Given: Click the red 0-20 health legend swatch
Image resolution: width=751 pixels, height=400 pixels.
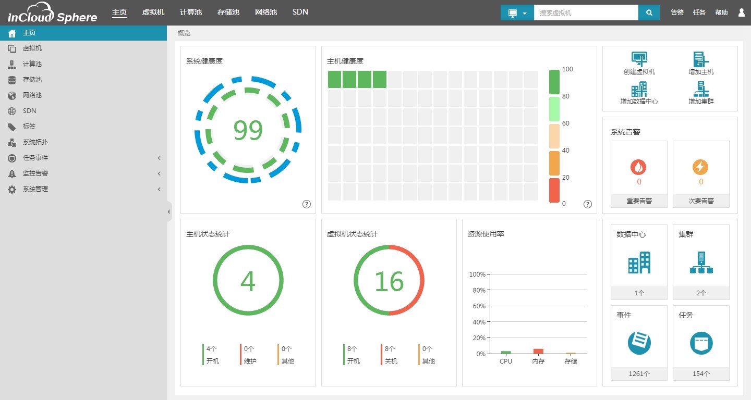Looking at the screenshot, I should tap(554, 190).
